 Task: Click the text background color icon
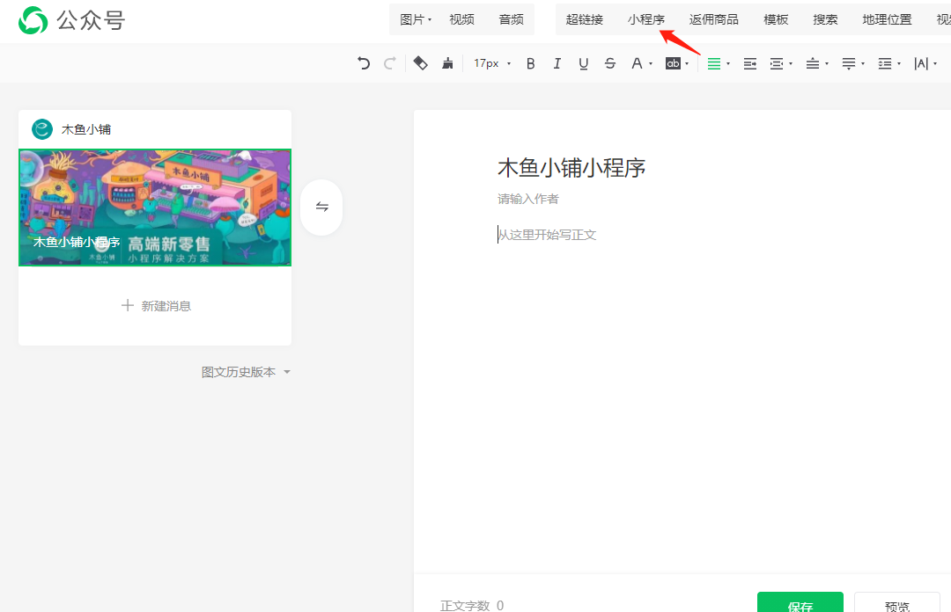[x=674, y=63]
